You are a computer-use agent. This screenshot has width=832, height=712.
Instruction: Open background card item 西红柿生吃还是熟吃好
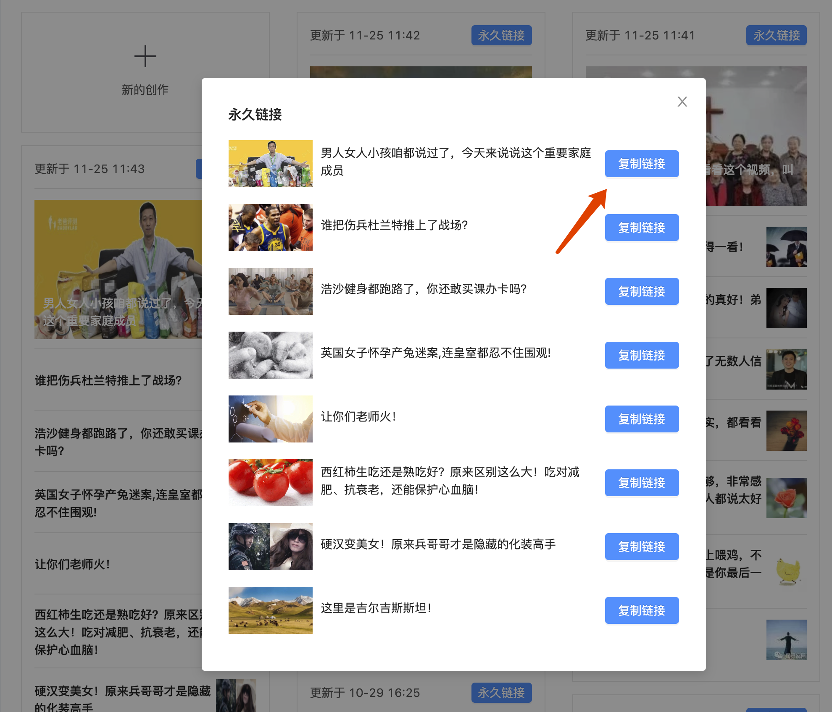[118, 633]
